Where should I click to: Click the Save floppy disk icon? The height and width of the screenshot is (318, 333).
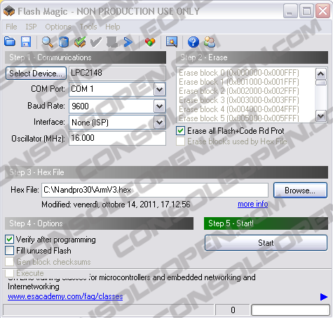pyautogui.click(x=26, y=42)
